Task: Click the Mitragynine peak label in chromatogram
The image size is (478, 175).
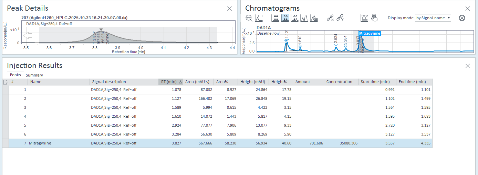Action: pos(370,33)
